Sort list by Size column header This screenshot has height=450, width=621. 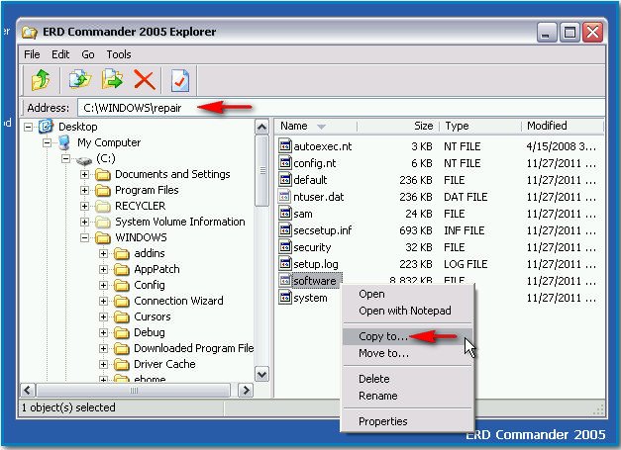click(398, 126)
